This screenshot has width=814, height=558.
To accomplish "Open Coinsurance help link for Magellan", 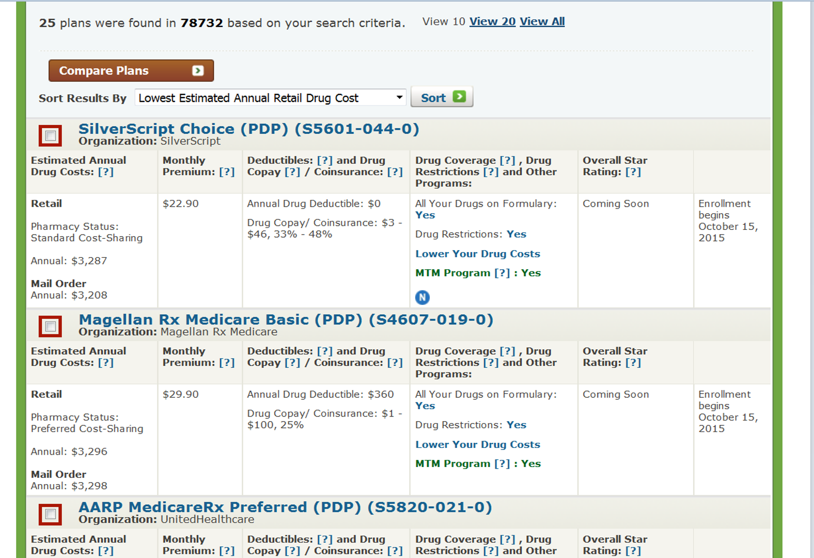I will click(x=395, y=363).
